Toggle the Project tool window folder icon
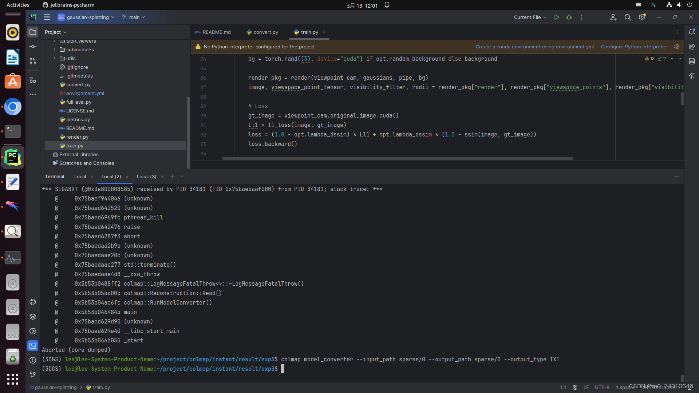 pyautogui.click(x=33, y=32)
